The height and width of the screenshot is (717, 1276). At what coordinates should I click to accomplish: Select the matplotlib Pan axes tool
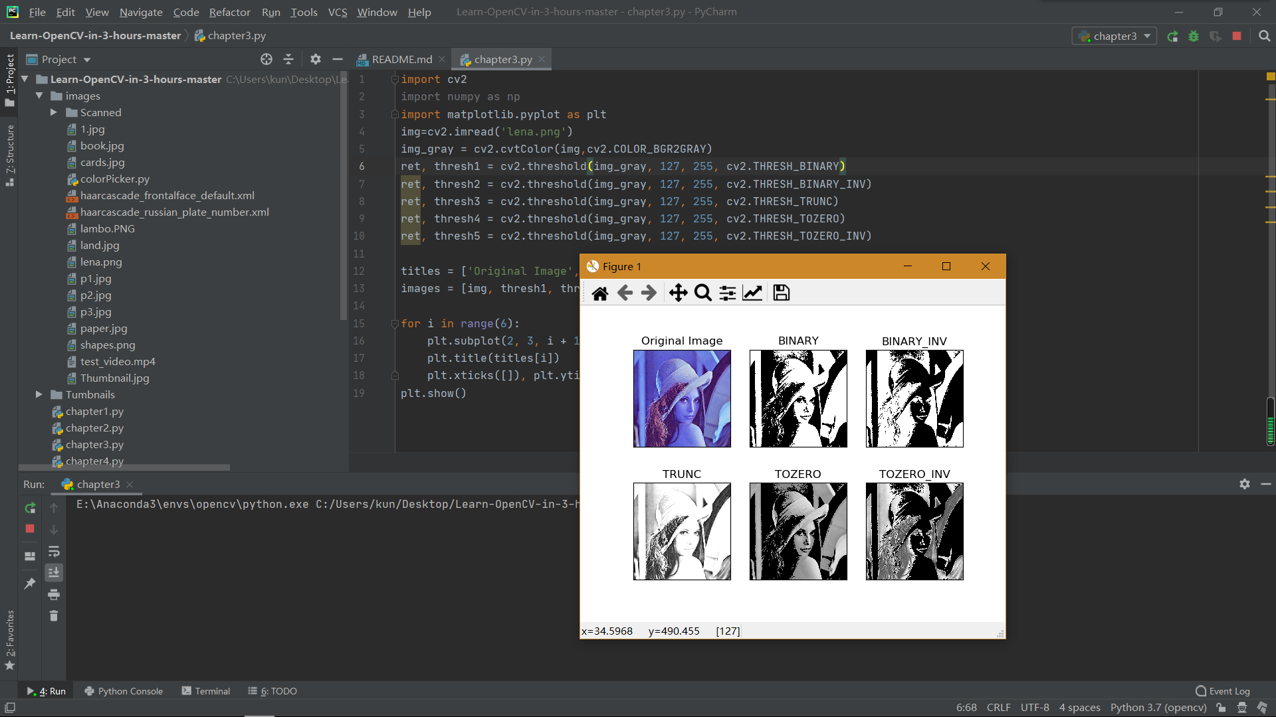(678, 293)
